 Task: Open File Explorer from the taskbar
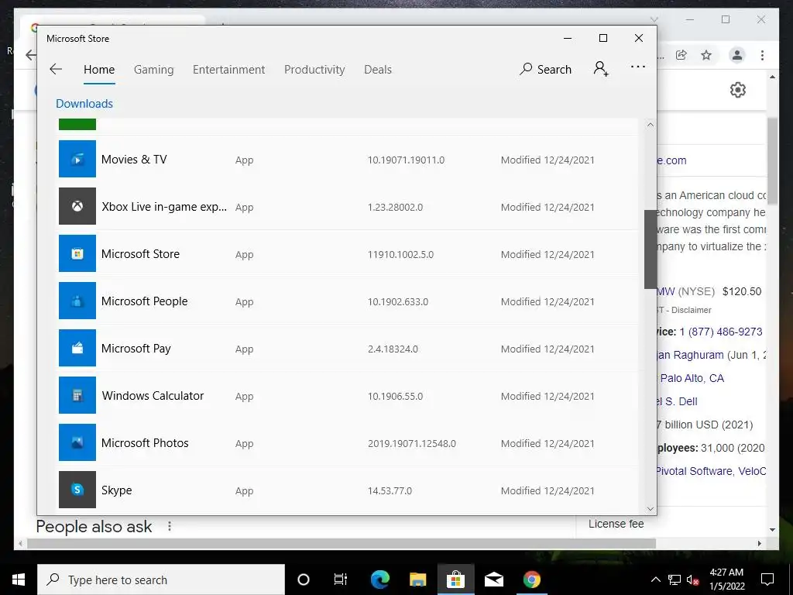(x=417, y=580)
